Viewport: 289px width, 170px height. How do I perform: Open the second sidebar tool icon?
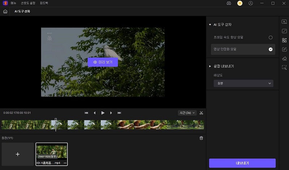point(284,31)
